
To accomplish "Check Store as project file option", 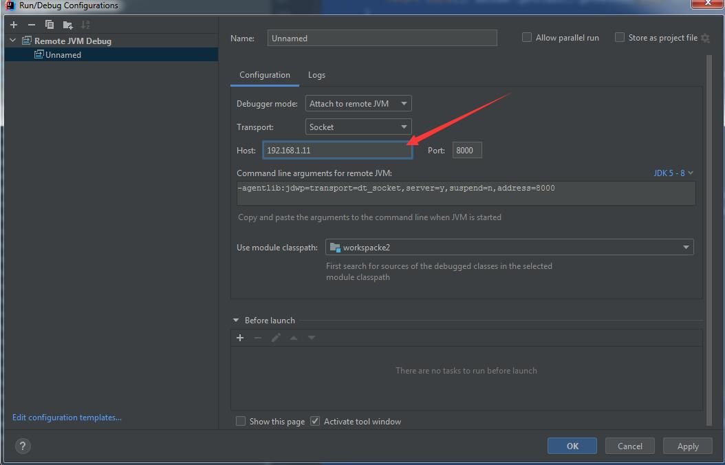I will tap(620, 37).
